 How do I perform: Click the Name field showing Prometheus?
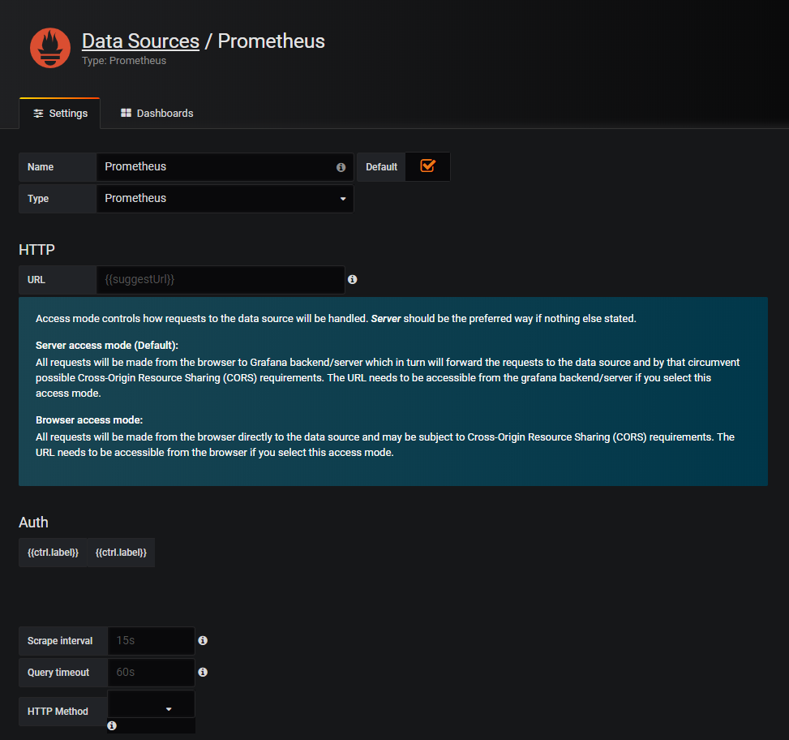pyautogui.click(x=221, y=166)
